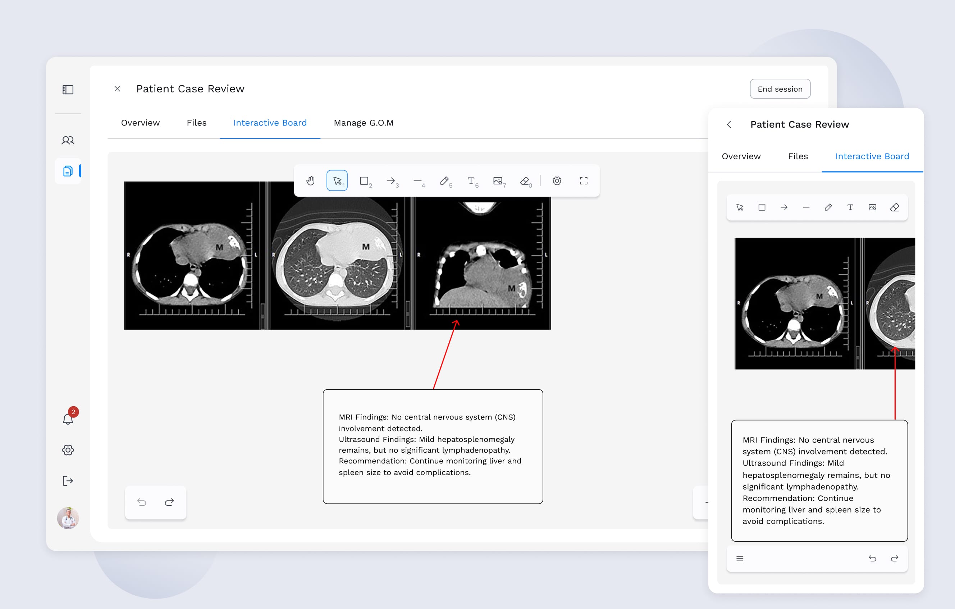The height and width of the screenshot is (609, 955).
Task: Undo action in mobile panel
Action: pos(873,559)
